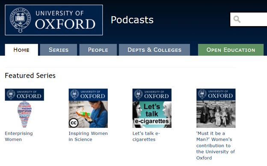This screenshot has width=267, height=166.
Task: Open the Depts & Colleges tab
Action: 154,50
